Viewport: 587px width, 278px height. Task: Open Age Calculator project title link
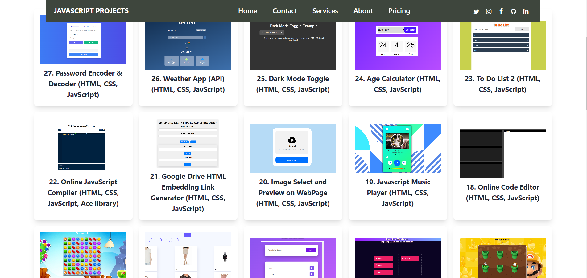click(398, 84)
